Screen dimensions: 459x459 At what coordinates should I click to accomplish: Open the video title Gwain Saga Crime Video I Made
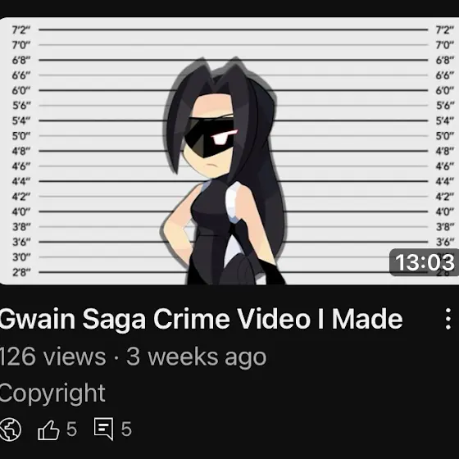pos(201,319)
